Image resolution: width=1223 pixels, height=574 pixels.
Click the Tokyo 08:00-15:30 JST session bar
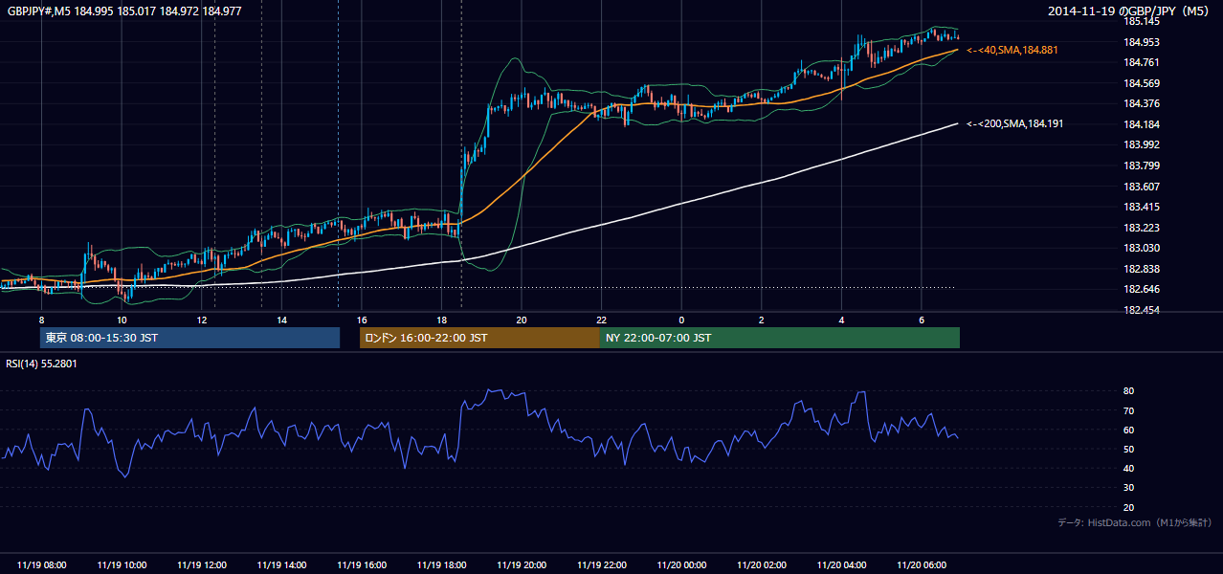(x=189, y=338)
